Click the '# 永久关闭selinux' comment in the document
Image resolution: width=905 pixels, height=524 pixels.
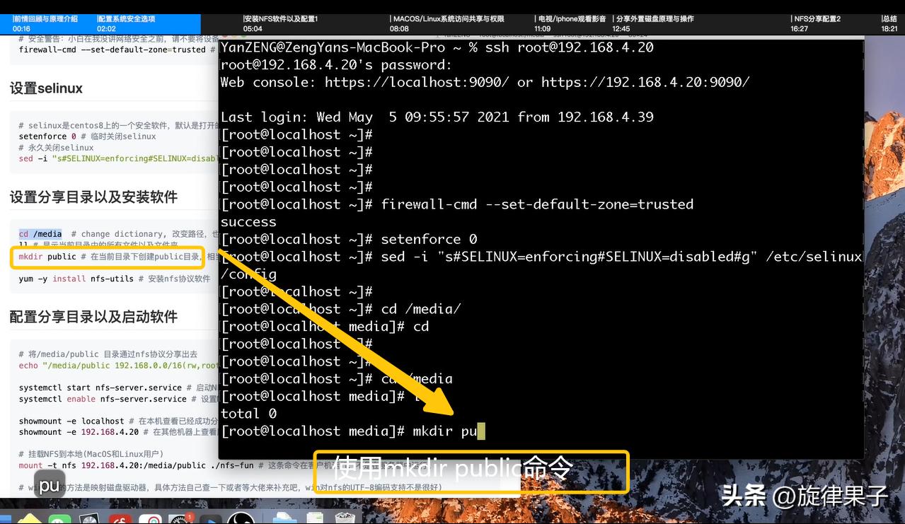tap(56, 147)
